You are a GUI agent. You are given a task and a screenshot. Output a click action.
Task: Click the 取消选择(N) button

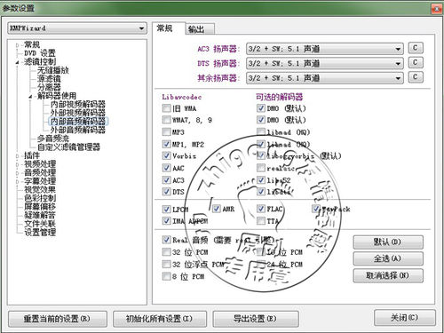tap(388, 275)
